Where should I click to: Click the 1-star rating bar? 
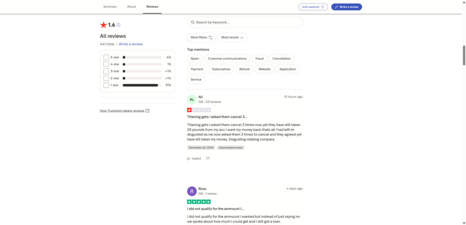(x=142, y=85)
